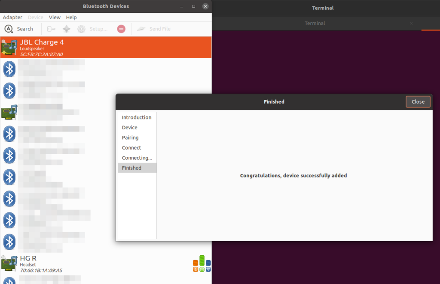Image resolution: width=440 pixels, height=284 pixels.
Task: Click the Terminal window title bar text
Action: (323, 8)
